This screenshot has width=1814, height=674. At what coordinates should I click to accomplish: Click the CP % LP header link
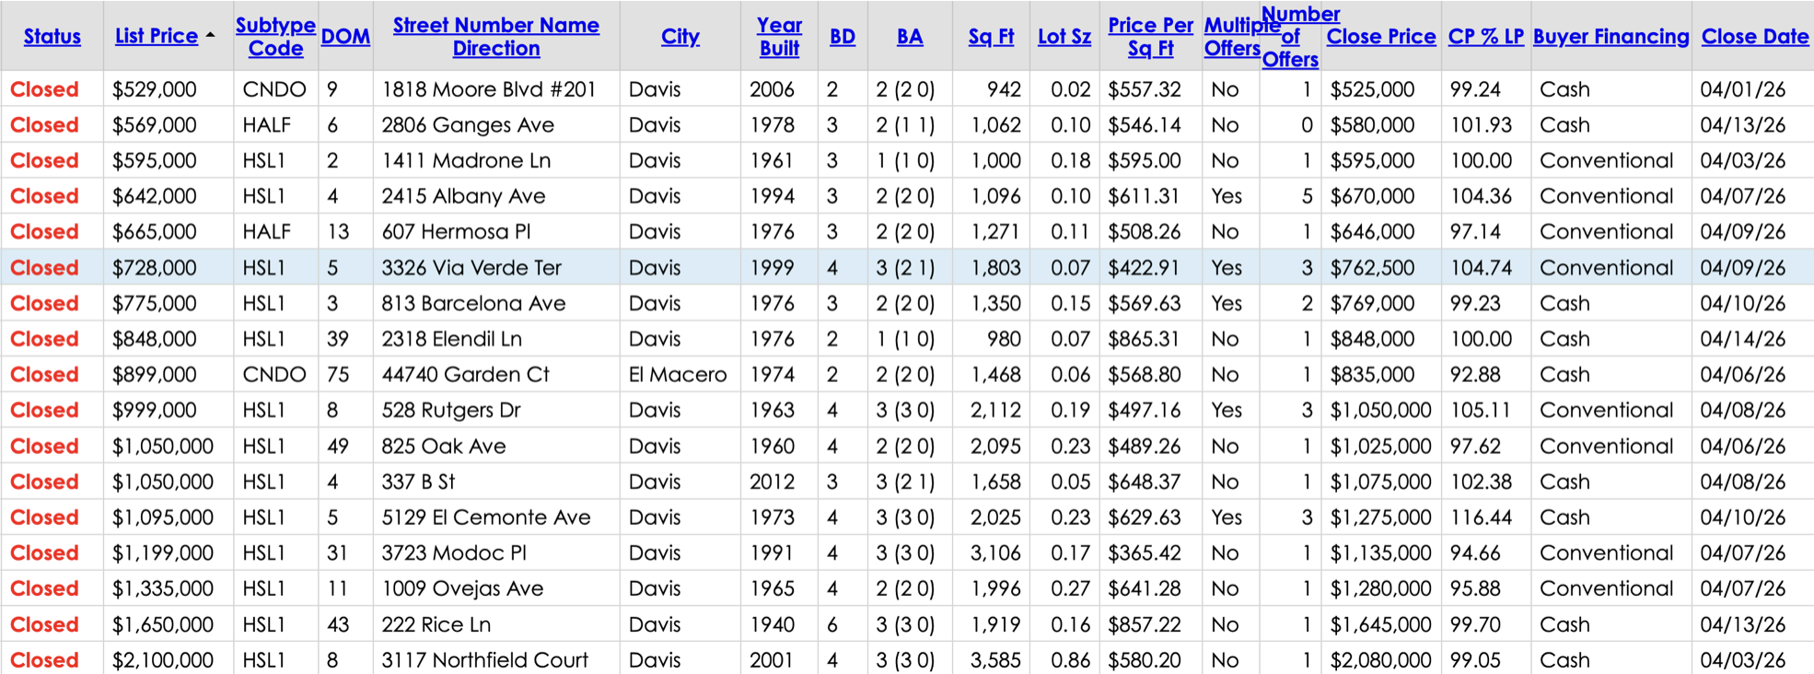coord(1485,37)
